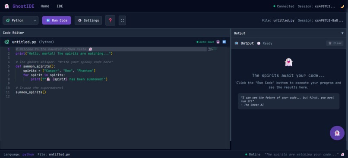Click File: untitled.py in status bar
The image size is (348, 158).
pos(54,154)
